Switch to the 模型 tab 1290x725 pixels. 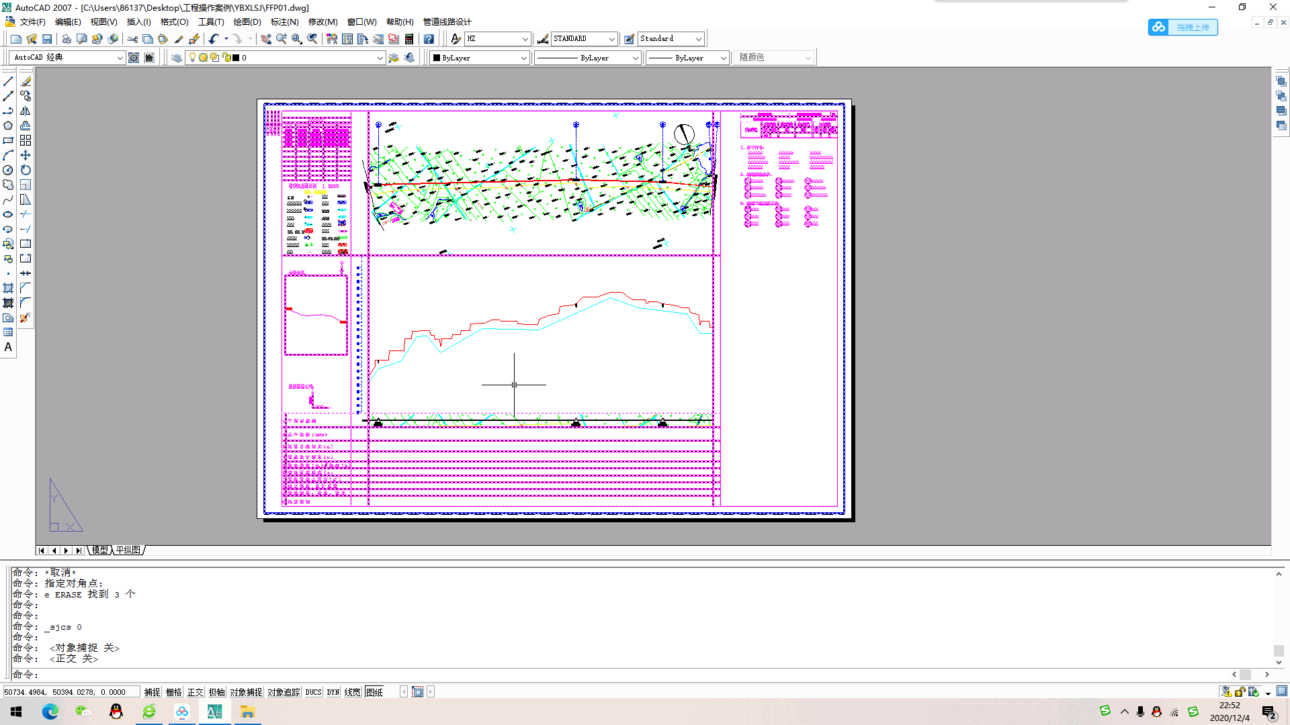tap(99, 550)
